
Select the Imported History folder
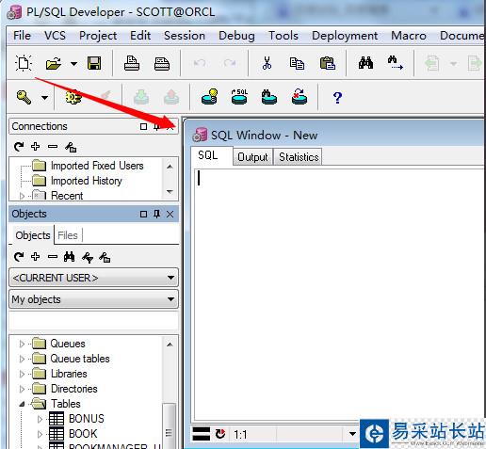point(87,181)
